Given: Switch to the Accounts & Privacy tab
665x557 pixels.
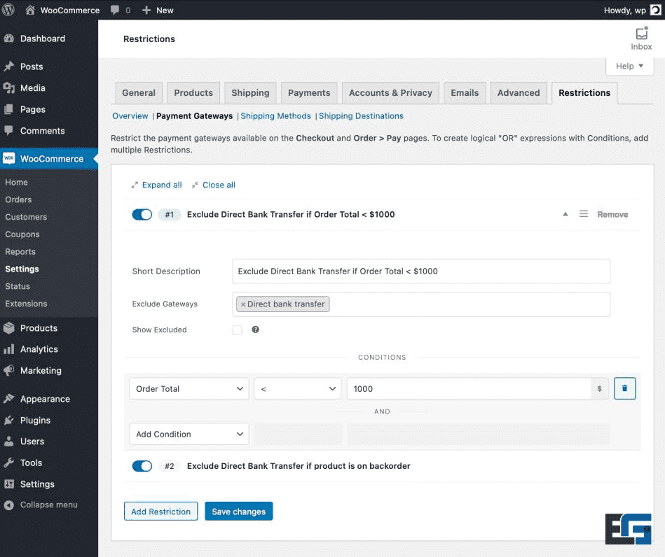Looking at the screenshot, I should 390,92.
